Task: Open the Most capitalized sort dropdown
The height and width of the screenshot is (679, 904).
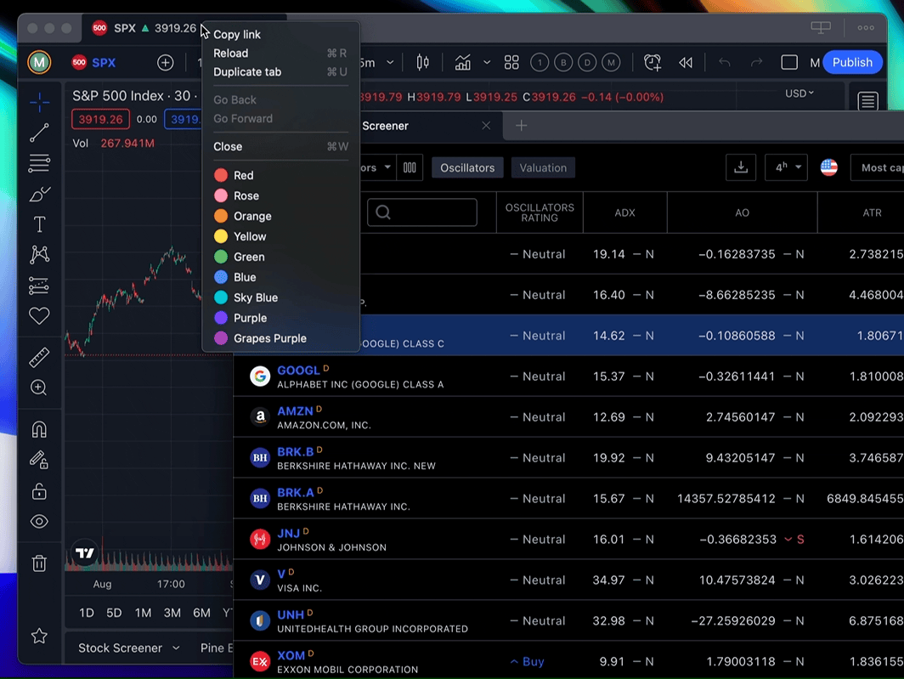Action: [877, 168]
